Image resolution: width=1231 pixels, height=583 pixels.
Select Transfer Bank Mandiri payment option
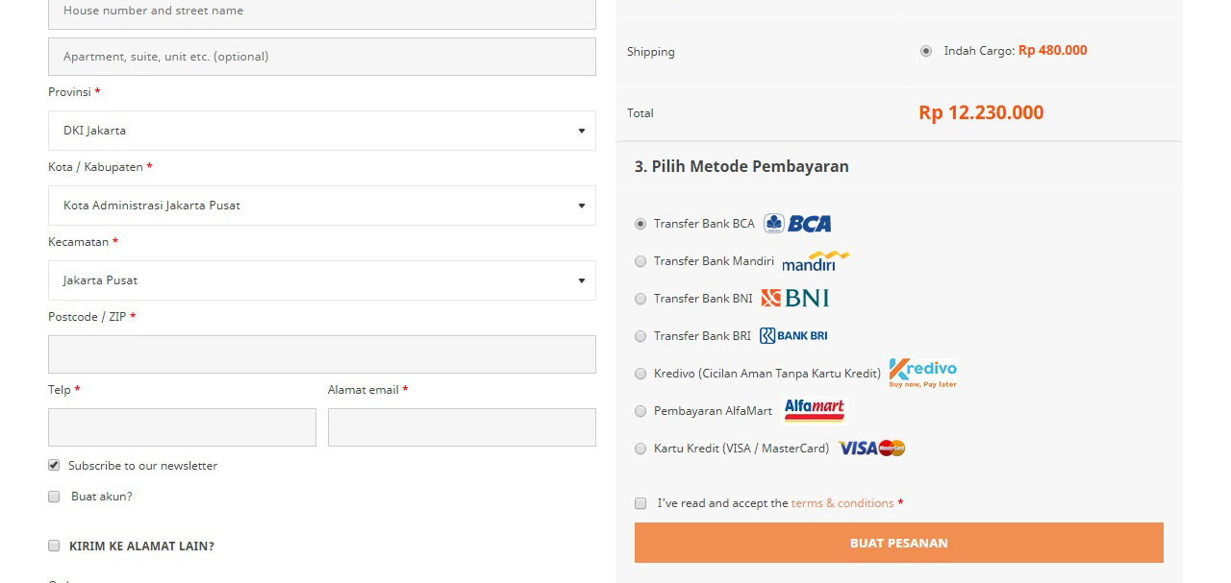click(640, 261)
